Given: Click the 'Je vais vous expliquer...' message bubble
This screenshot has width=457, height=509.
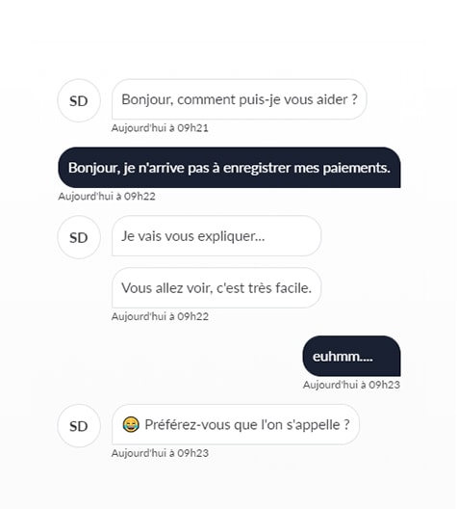Looking at the screenshot, I should pos(216,236).
